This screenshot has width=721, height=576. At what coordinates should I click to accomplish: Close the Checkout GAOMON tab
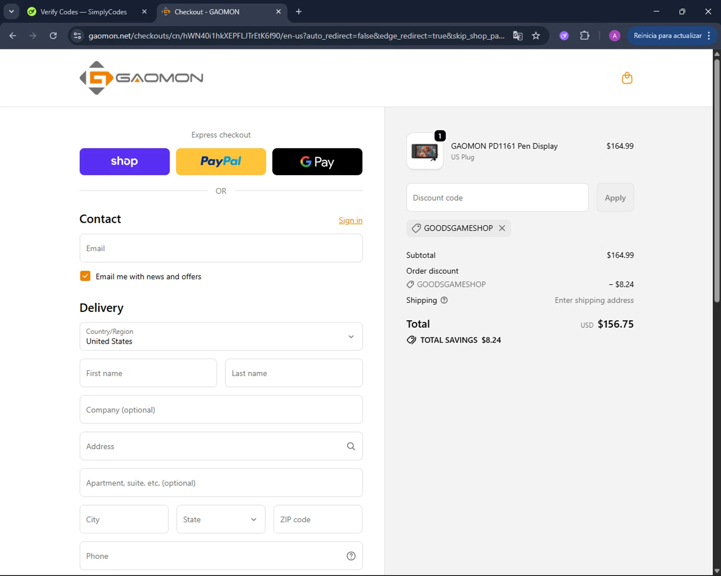coord(278,12)
